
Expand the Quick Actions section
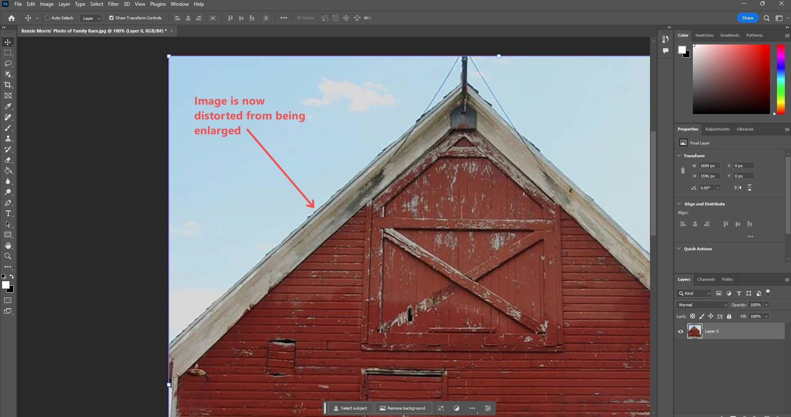point(679,249)
